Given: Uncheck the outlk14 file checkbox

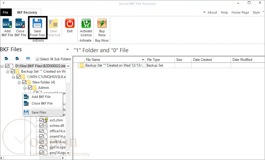Looking at the screenshot, I should [41, 142].
